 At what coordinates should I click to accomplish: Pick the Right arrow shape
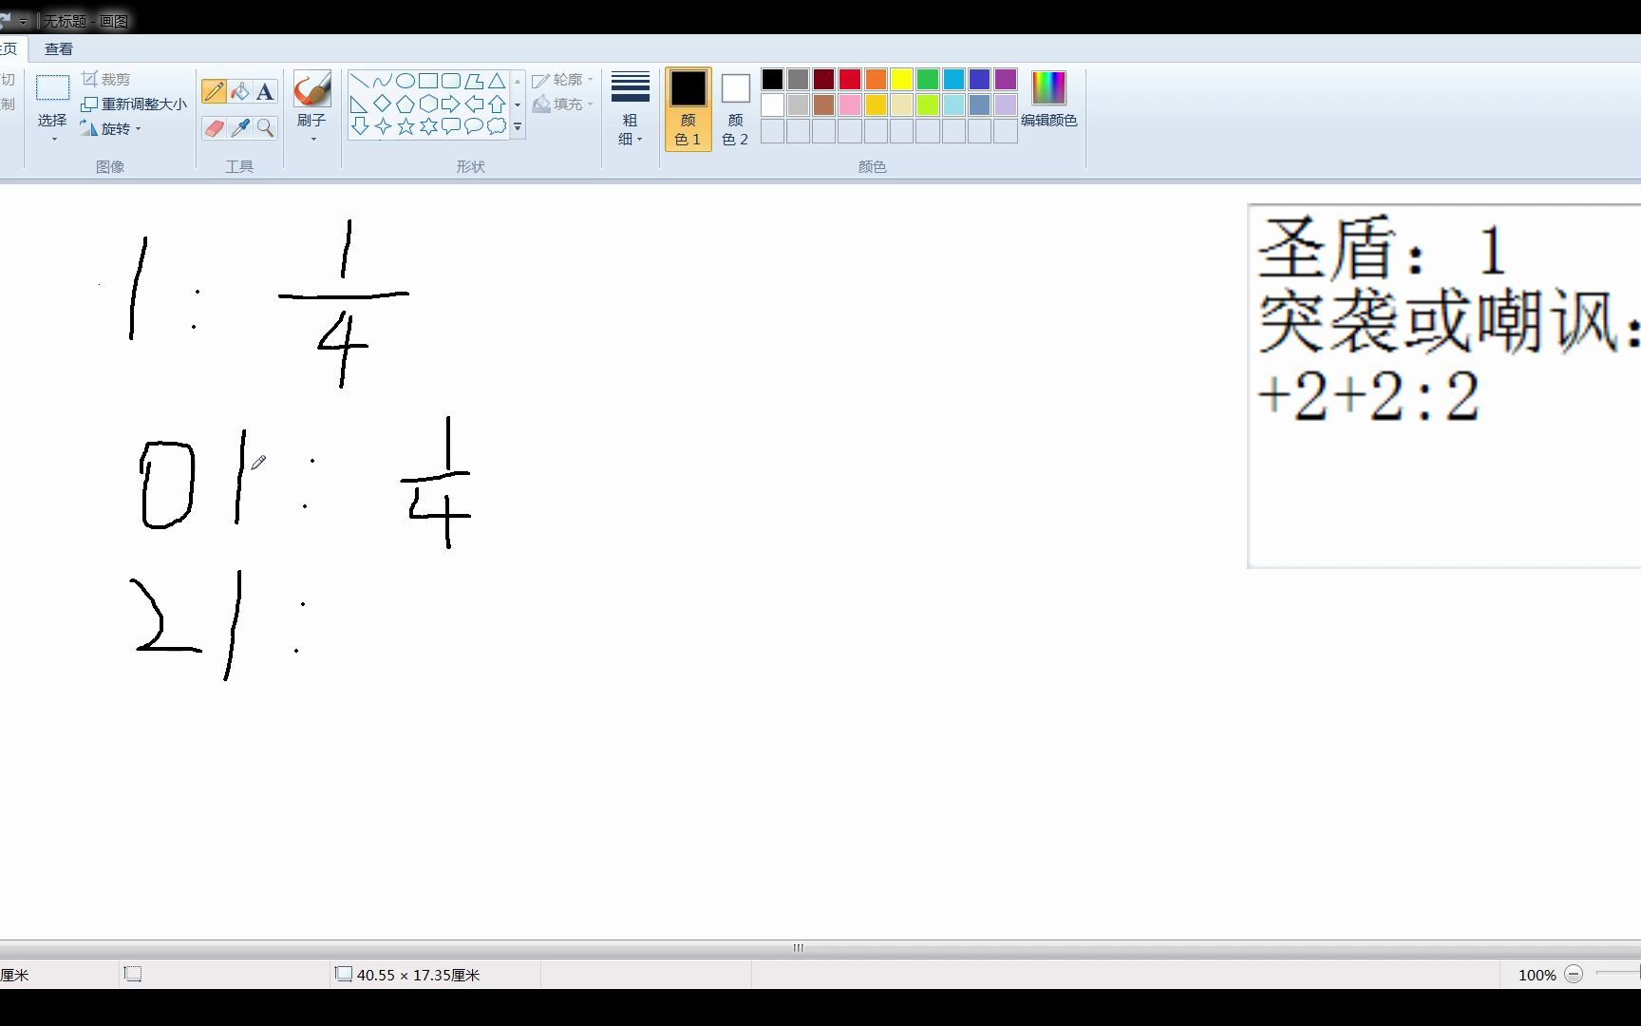pyautogui.click(x=451, y=104)
